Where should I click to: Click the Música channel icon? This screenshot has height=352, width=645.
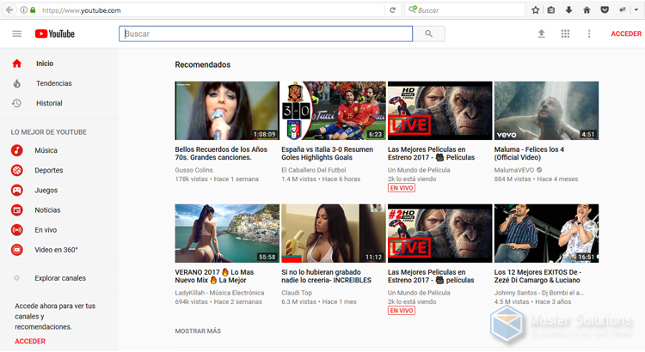tap(17, 150)
